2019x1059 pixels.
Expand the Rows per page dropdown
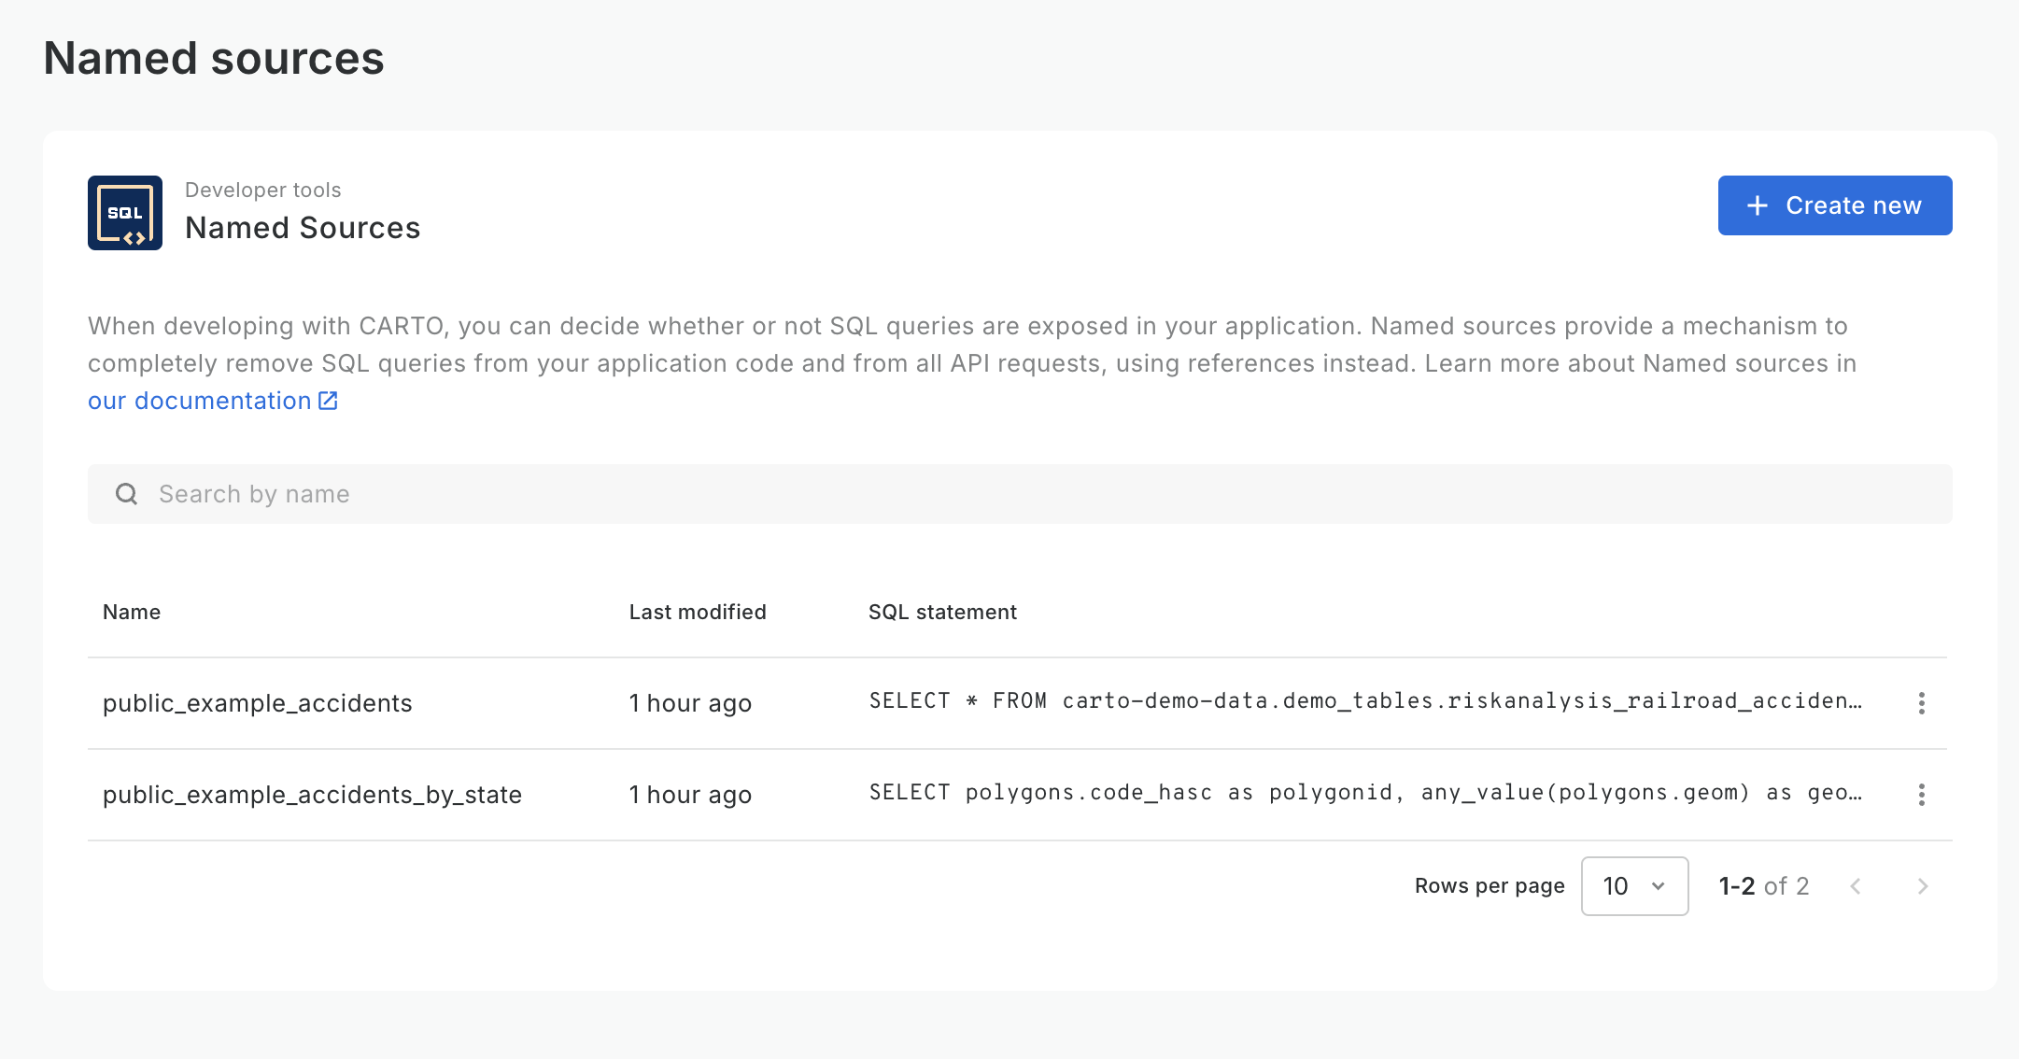pyautogui.click(x=1633, y=886)
